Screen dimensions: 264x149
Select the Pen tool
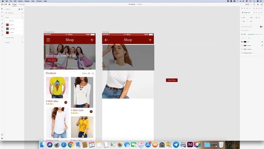click(x=2, y=24)
